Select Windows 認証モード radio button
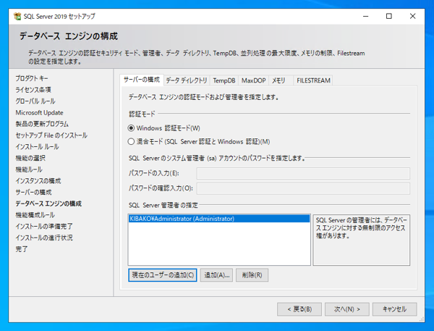This screenshot has width=434, height=331. pyautogui.click(x=131, y=128)
